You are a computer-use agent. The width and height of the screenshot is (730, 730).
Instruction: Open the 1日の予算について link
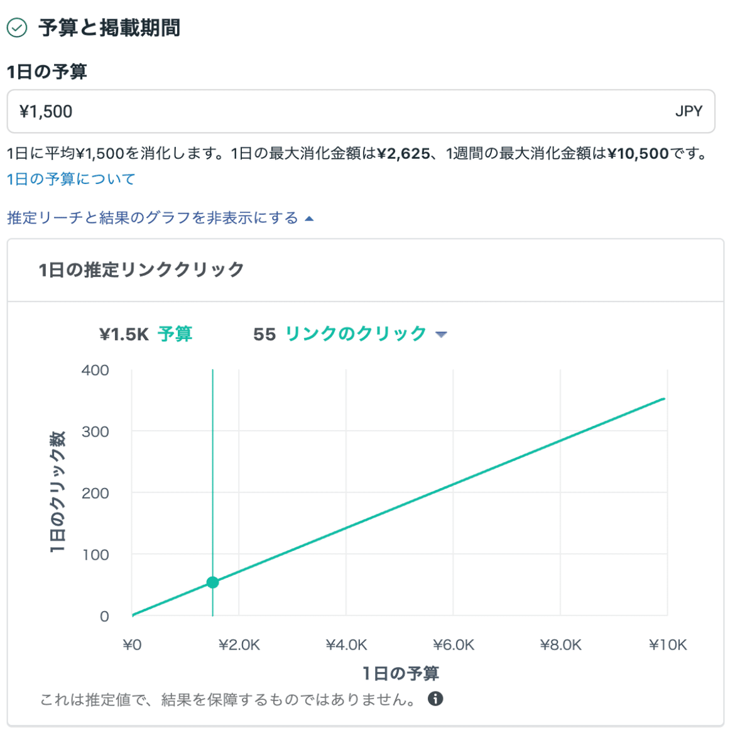click(x=71, y=179)
